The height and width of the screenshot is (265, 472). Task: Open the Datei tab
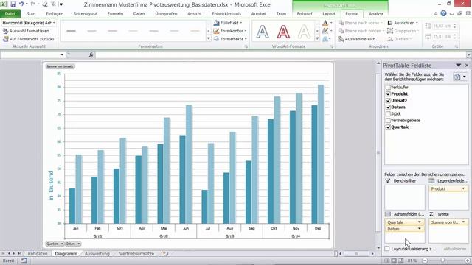coord(10,13)
